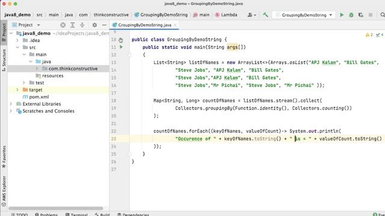Click the Lambda breadcrumb
The image size is (385, 216).
click(x=226, y=14)
